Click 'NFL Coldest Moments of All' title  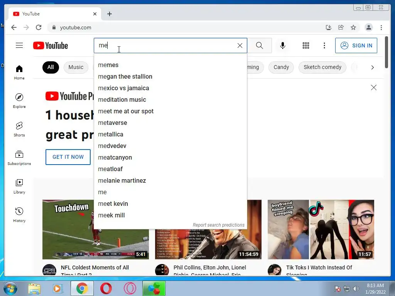pos(95,267)
